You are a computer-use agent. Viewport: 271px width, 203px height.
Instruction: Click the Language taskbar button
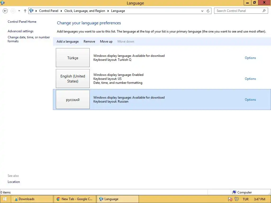pyautogui.click(x=118, y=199)
